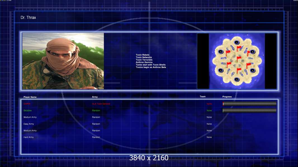The height and width of the screenshot is (167, 298).
Task: Click Random army in the Skiddles row
Action: [x=96, y=110]
